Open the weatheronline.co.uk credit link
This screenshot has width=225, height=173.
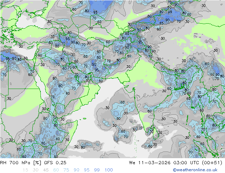click(195, 170)
